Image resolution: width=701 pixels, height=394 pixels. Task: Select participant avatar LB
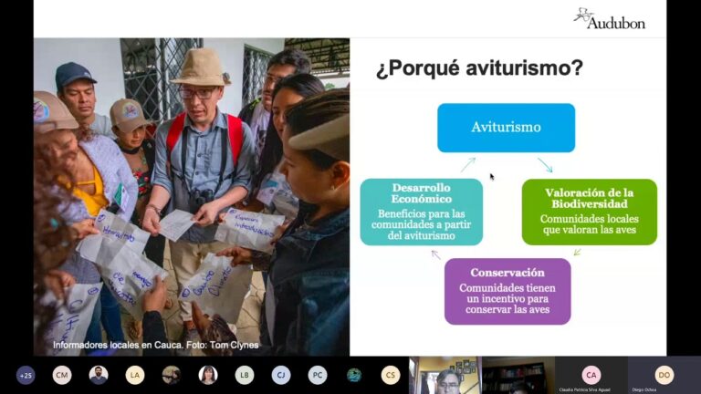(x=244, y=375)
